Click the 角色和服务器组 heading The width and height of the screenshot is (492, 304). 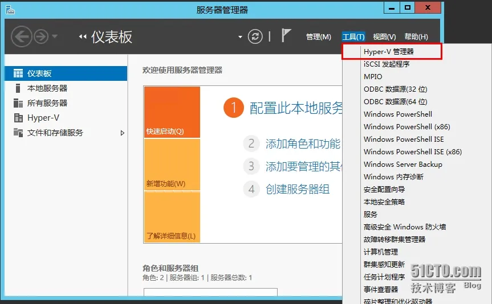coord(170,268)
